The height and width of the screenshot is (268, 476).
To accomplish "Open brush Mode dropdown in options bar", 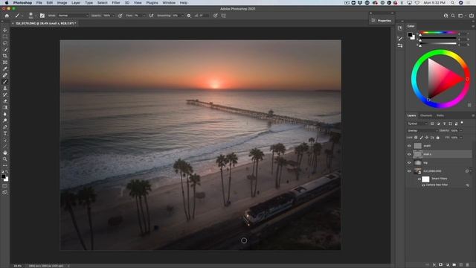I will coord(73,16).
